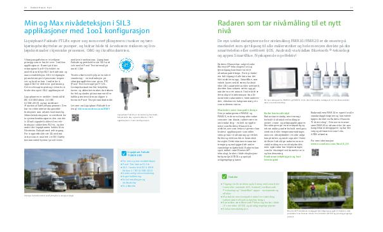This screenshot has height=232, width=383.
Task: Open the blue endress.com link in left article
Action: [94, 109]
